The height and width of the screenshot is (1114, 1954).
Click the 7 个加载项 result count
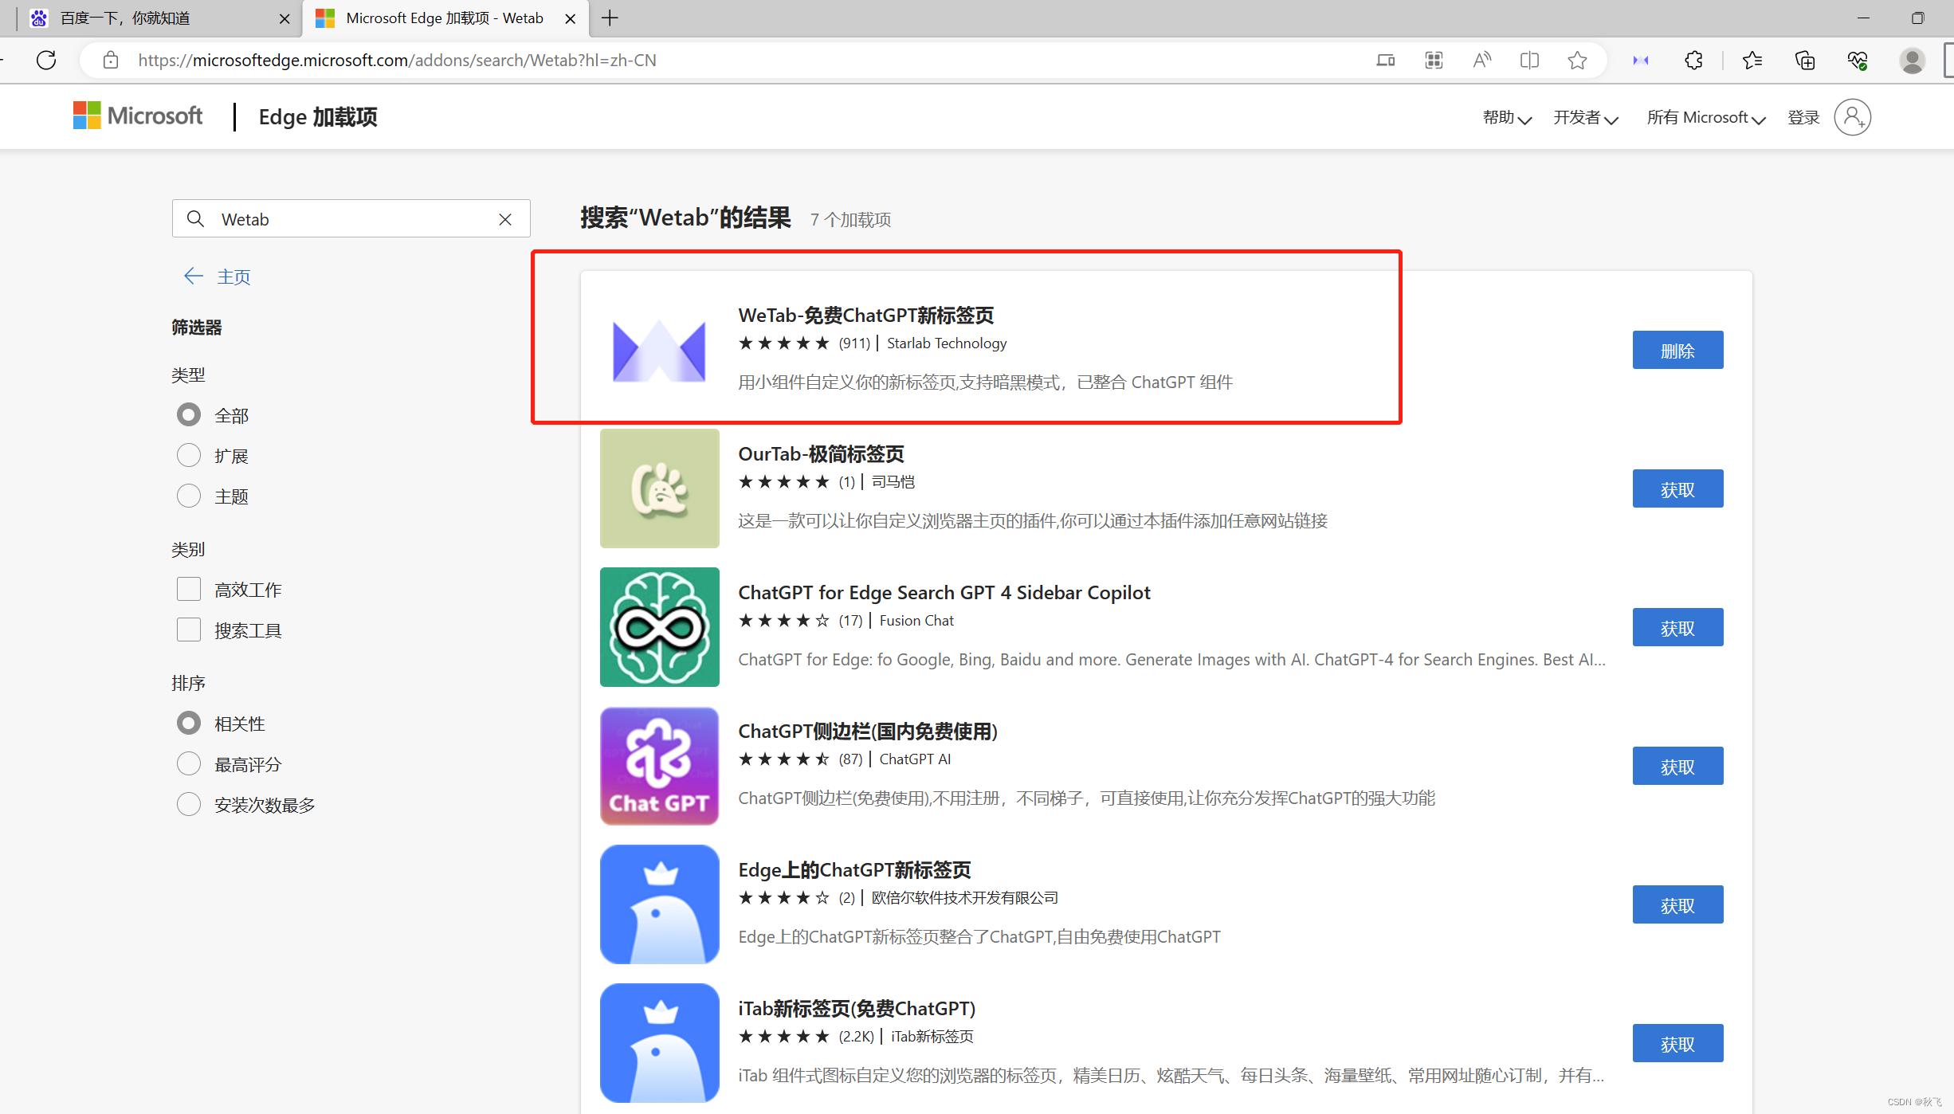850,220
